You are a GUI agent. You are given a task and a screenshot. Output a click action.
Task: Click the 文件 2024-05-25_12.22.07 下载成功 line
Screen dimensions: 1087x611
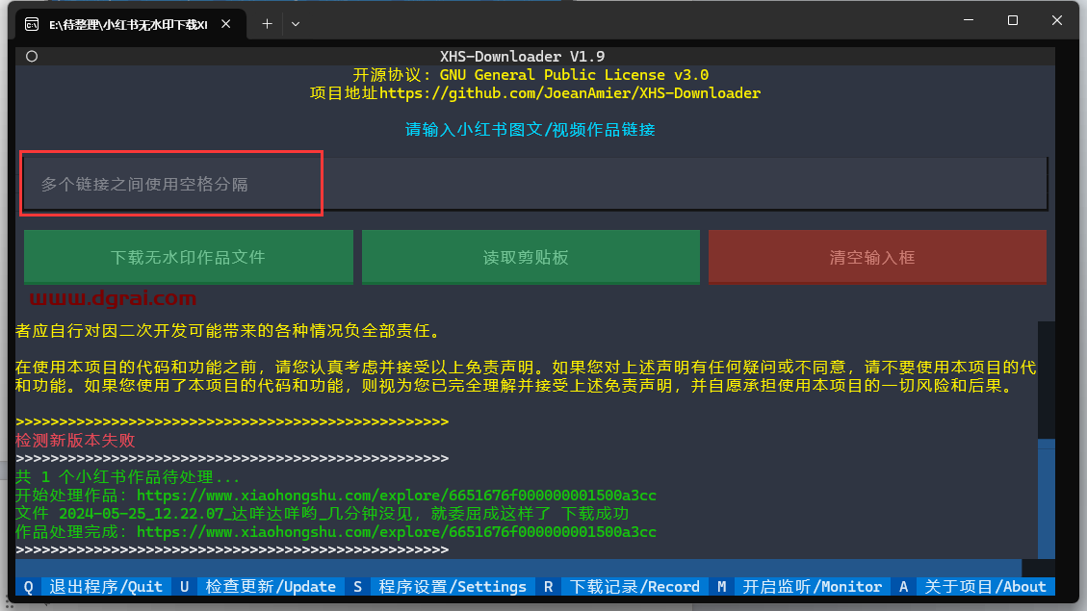323,513
